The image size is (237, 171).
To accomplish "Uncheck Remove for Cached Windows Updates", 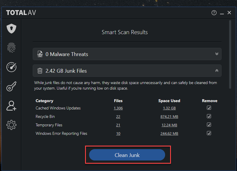I will 209,108.
